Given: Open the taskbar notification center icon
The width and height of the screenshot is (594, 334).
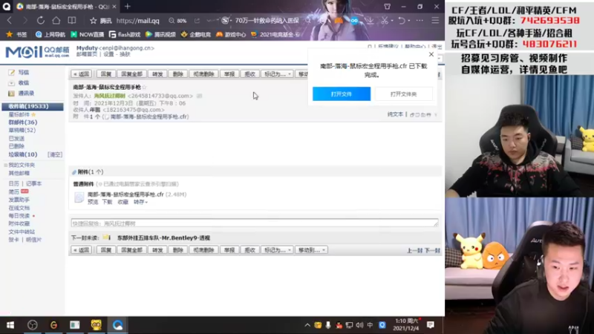Looking at the screenshot, I should (431, 325).
